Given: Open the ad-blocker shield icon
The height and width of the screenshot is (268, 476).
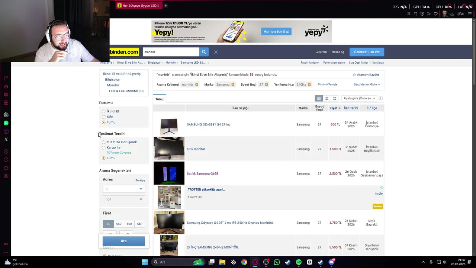Looking at the screenshot, I should click(422, 14).
